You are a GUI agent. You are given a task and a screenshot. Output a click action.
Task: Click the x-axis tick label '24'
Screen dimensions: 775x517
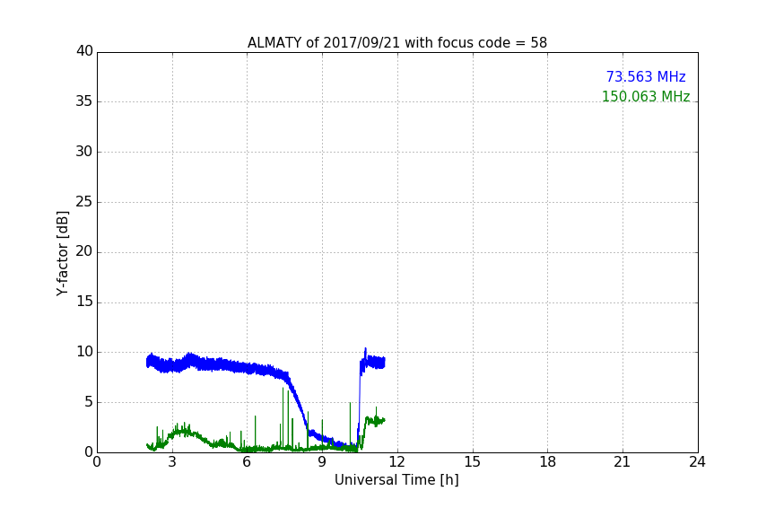point(697,462)
